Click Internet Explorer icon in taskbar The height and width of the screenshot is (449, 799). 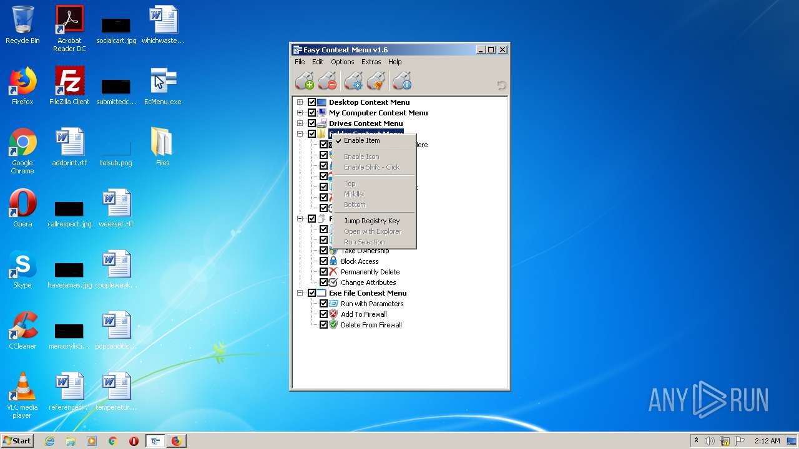point(49,441)
